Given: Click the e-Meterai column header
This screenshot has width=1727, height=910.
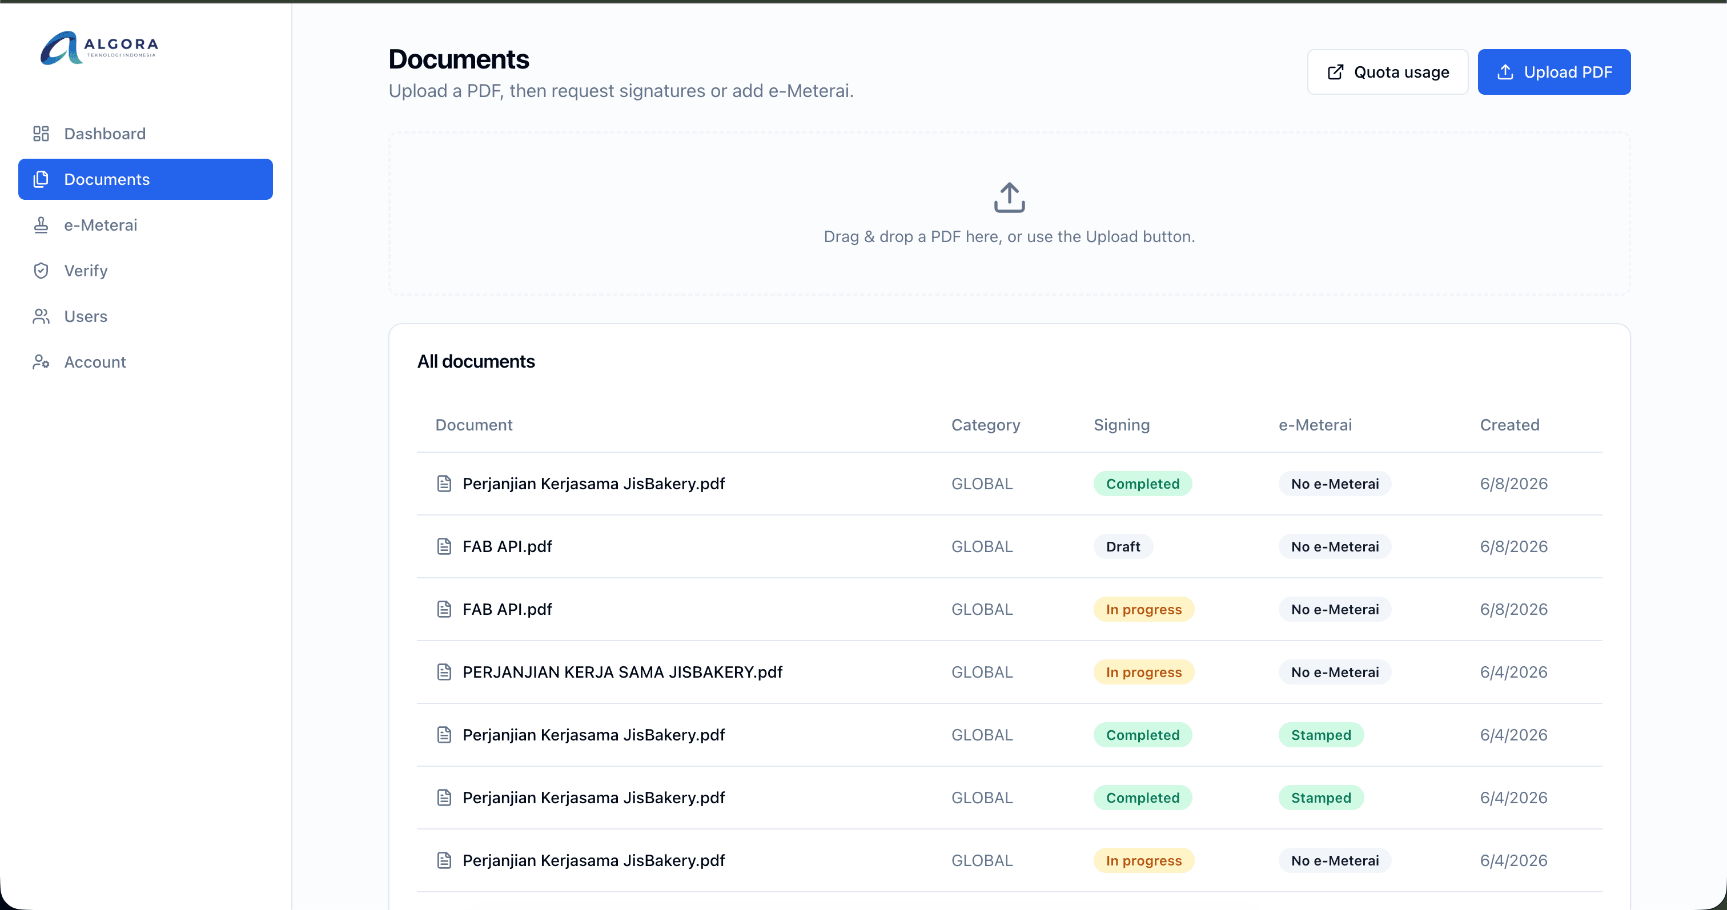Looking at the screenshot, I should pyautogui.click(x=1315, y=424).
